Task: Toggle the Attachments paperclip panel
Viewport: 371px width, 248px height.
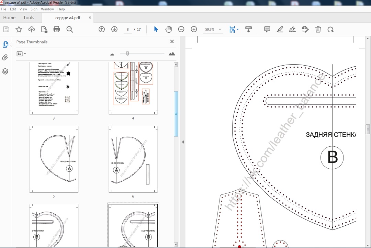Action: click(x=5, y=58)
